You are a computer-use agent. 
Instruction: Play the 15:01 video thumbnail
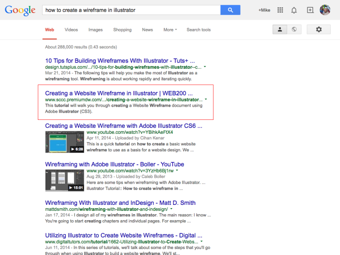tap(65, 180)
